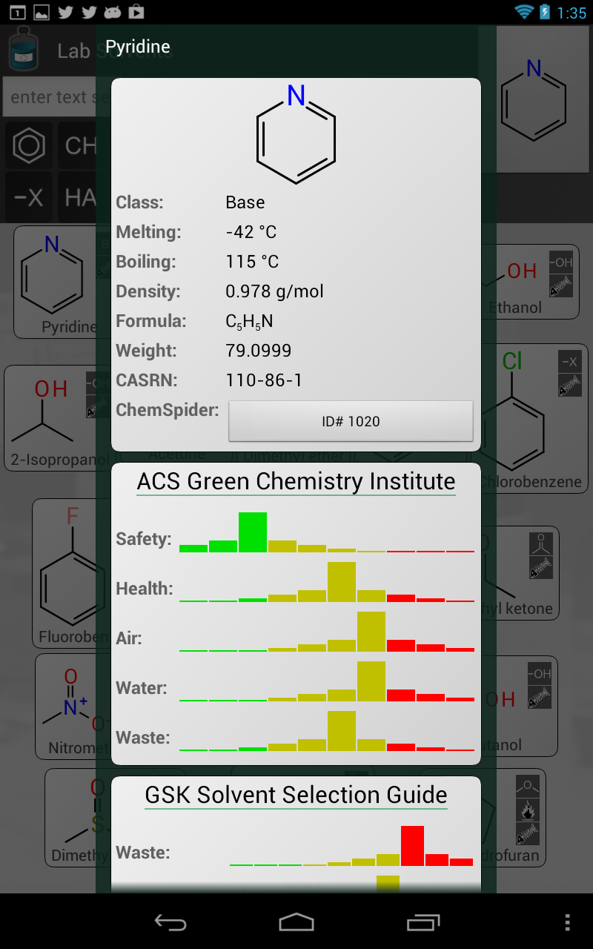
Task: Toggle the HA filter button
Action: pos(78,197)
